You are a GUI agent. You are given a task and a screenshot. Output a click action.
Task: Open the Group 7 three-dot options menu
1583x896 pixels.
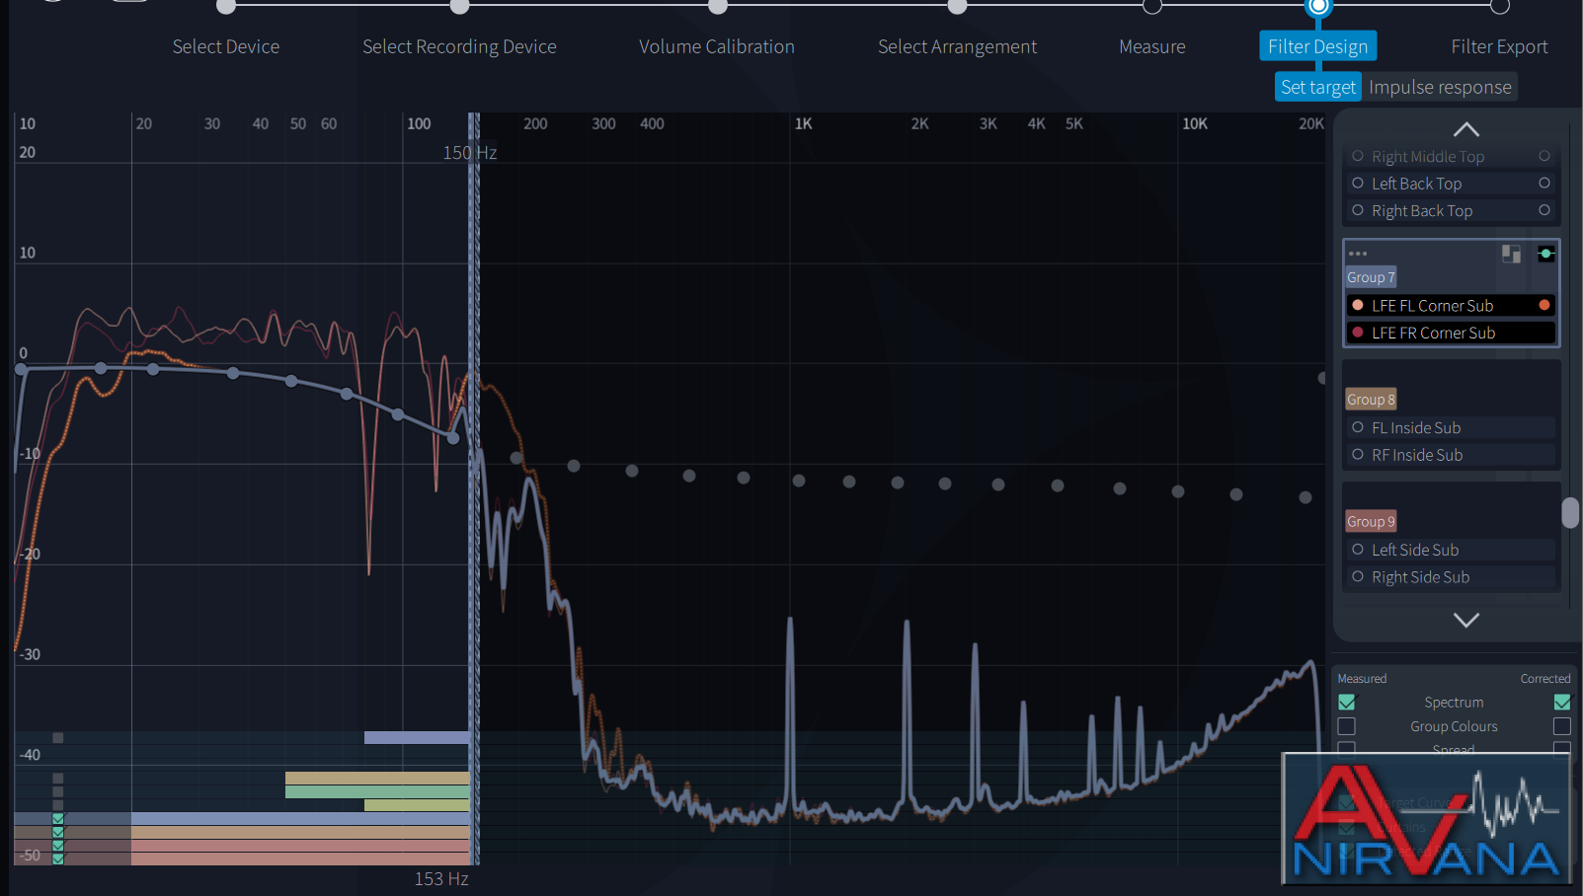click(x=1358, y=254)
